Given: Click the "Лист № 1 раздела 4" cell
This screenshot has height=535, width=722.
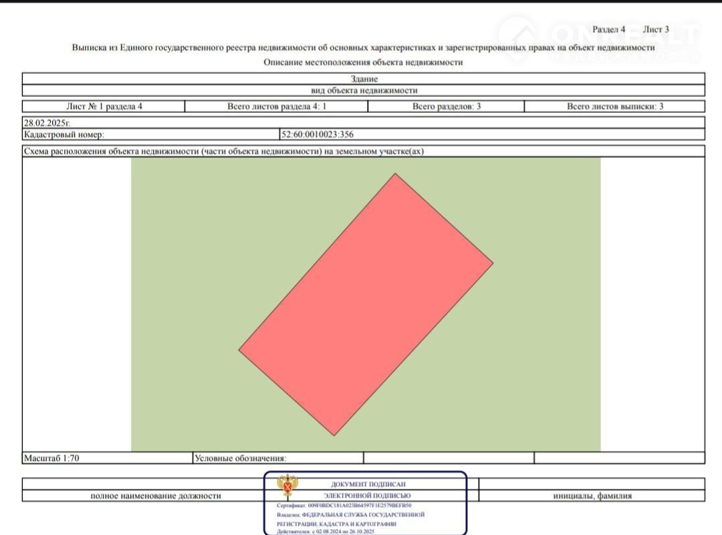Looking at the screenshot, I should tap(104, 106).
